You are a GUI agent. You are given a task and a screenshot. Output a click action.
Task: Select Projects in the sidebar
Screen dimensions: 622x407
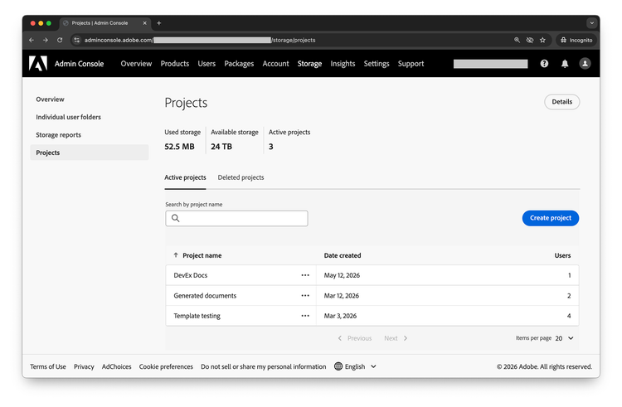90,153
